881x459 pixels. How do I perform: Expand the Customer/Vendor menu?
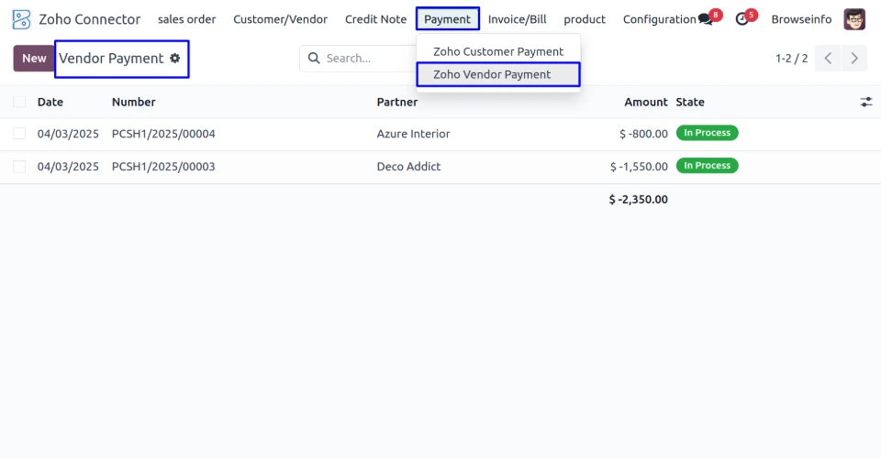(280, 19)
